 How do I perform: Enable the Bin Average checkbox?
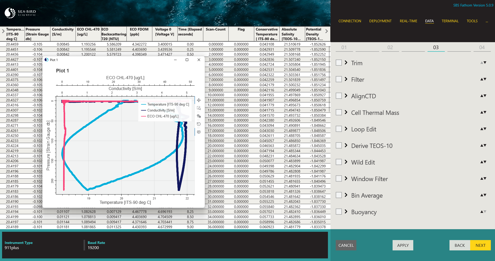pos(339,195)
